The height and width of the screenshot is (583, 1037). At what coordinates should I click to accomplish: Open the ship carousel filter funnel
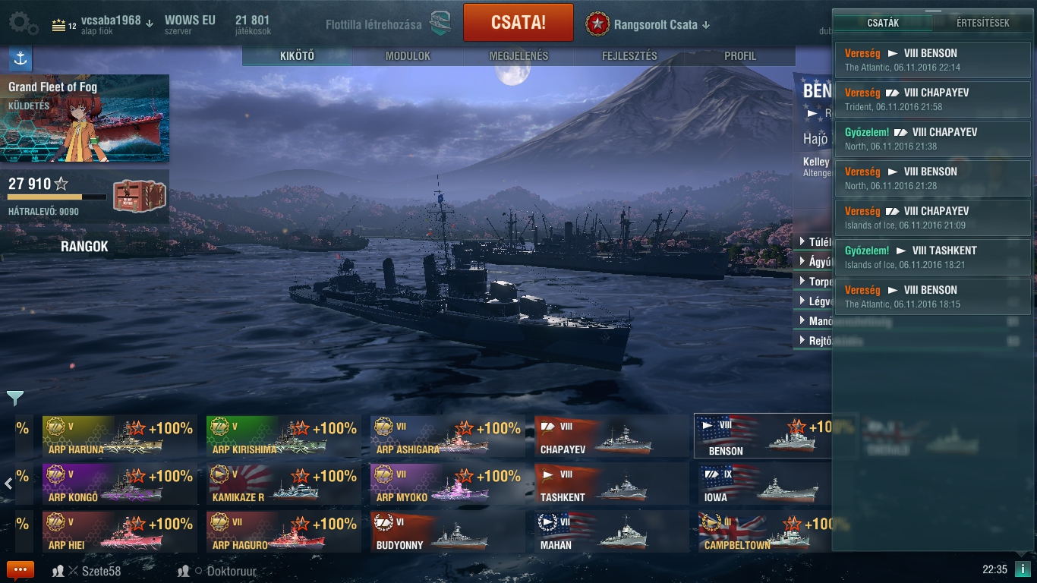pos(15,398)
